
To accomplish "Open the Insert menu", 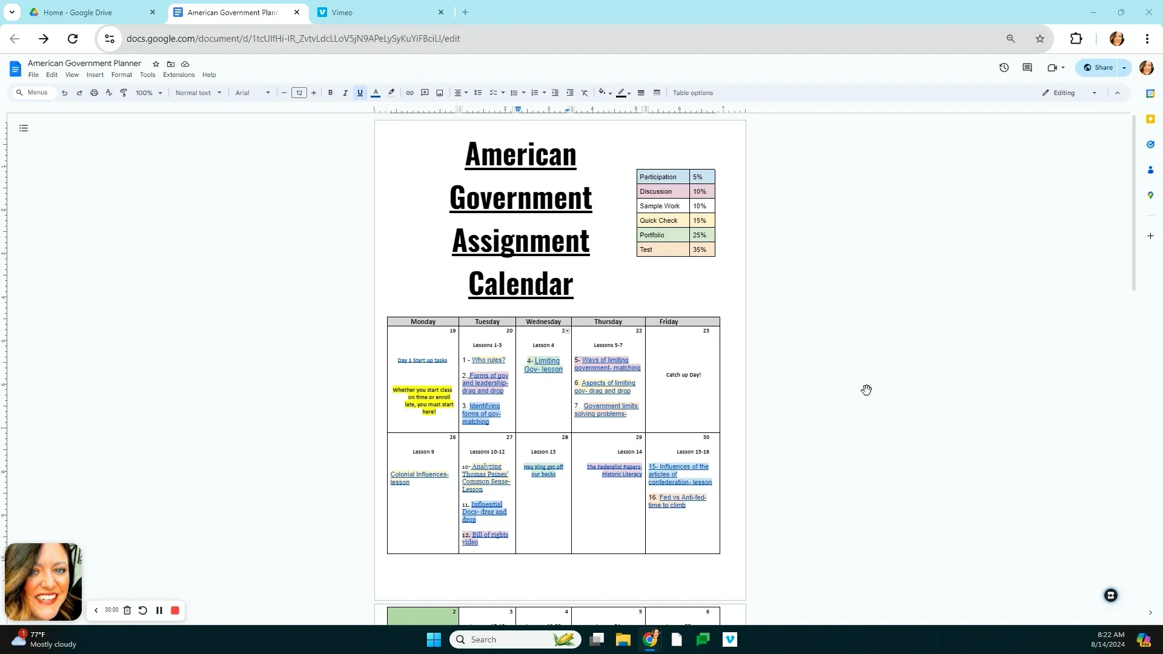I will pos(94,75).
